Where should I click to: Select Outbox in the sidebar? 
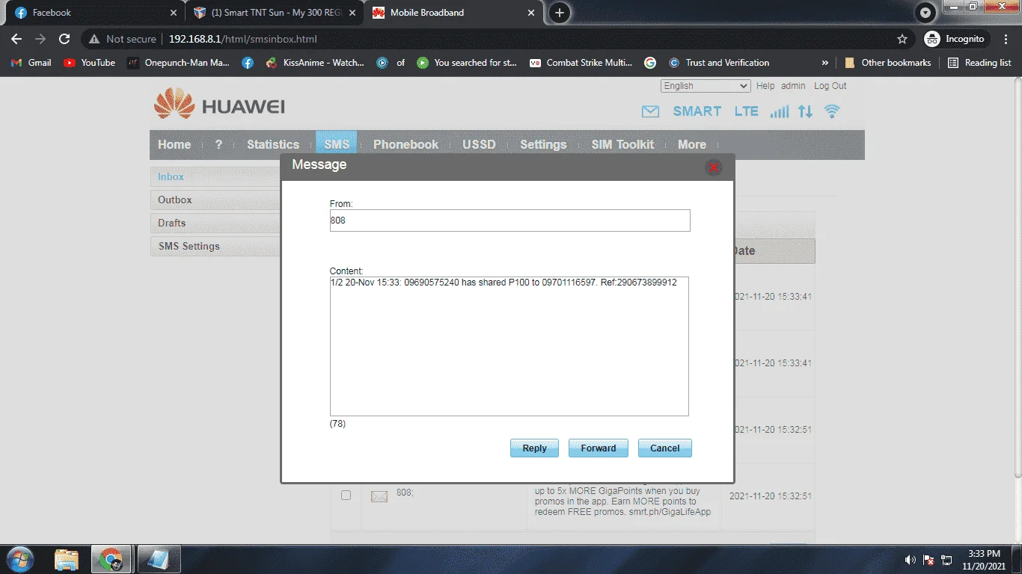[215, 200]
